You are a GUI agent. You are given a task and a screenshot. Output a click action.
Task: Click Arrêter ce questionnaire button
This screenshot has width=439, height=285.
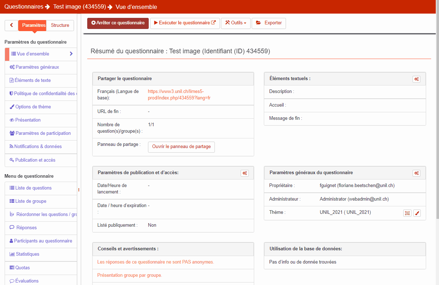118,23
